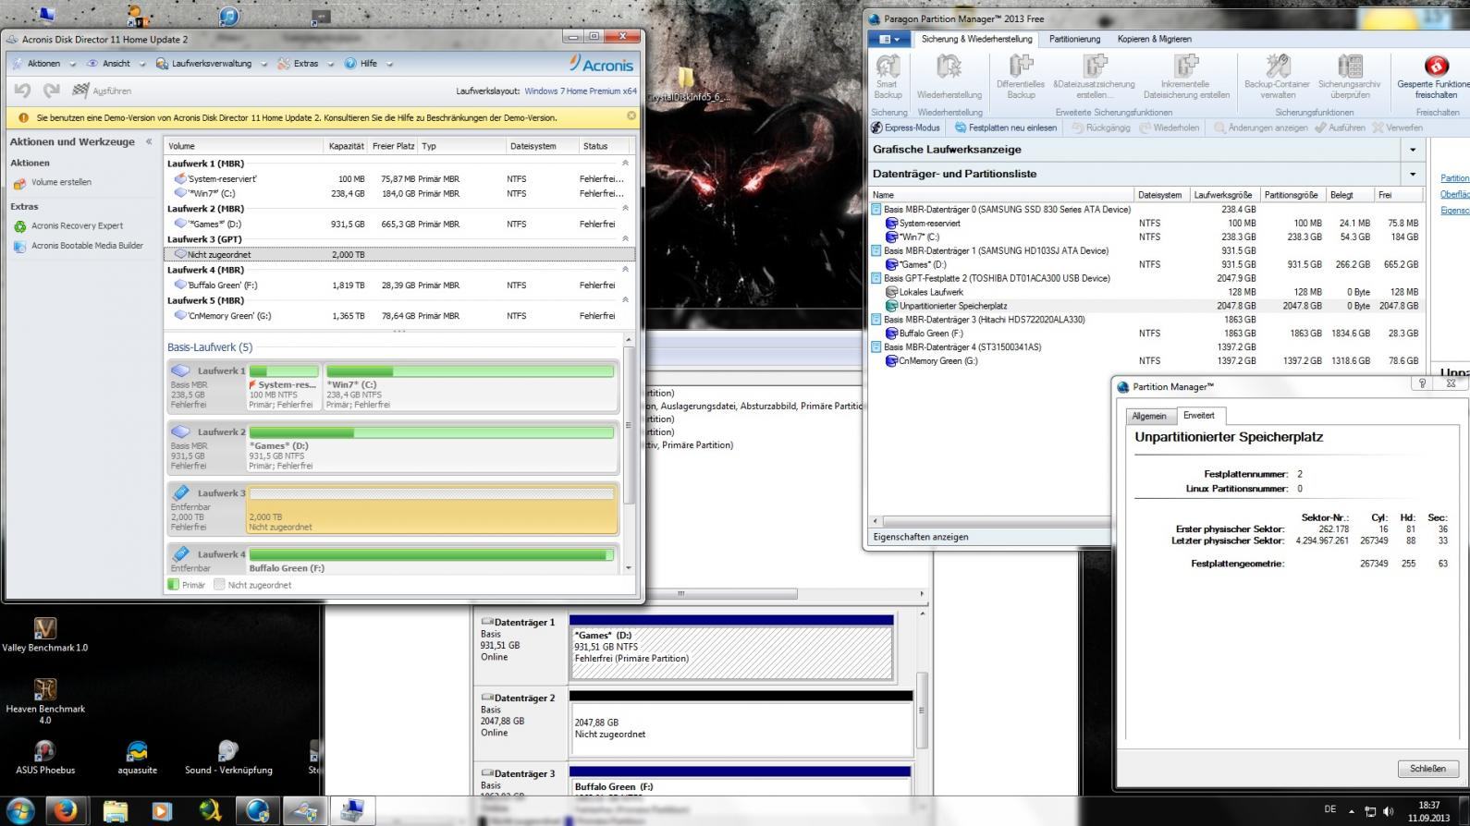
Task: Close the yellow demo-version warning banner
Action: [x=631, y=116]
